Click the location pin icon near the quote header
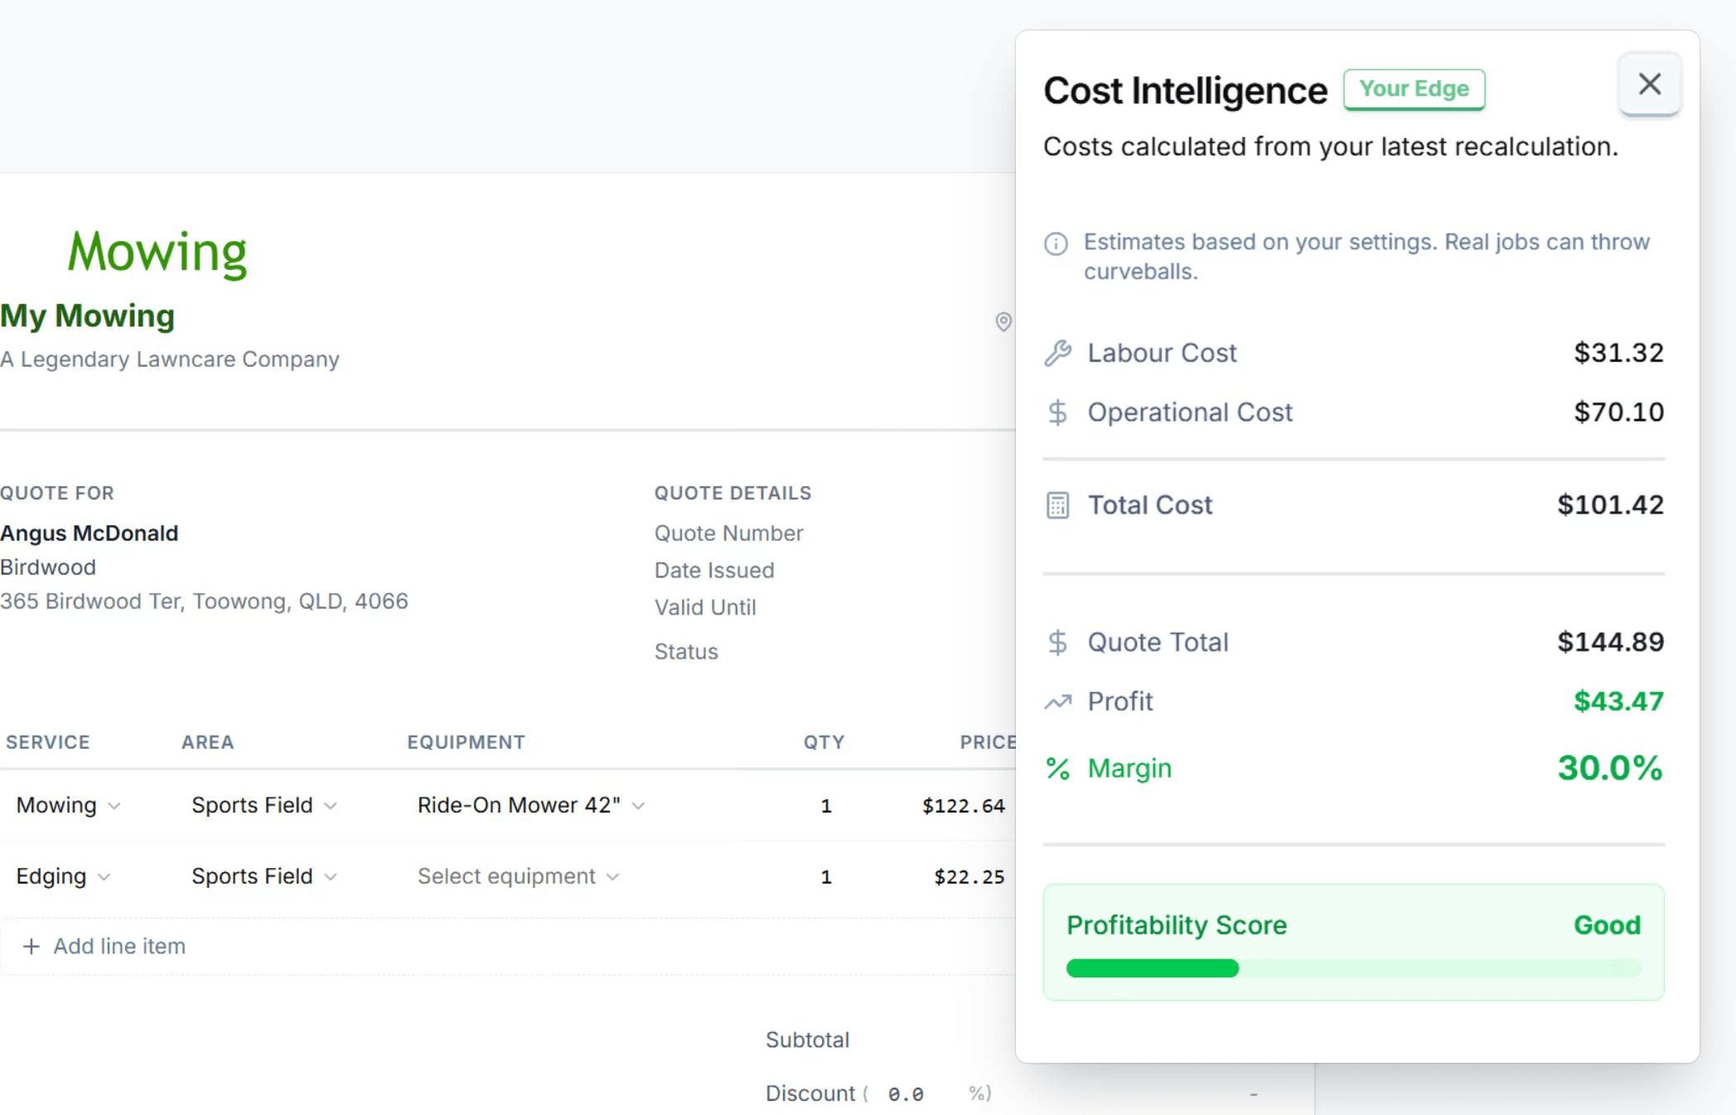 point(1003,322)
